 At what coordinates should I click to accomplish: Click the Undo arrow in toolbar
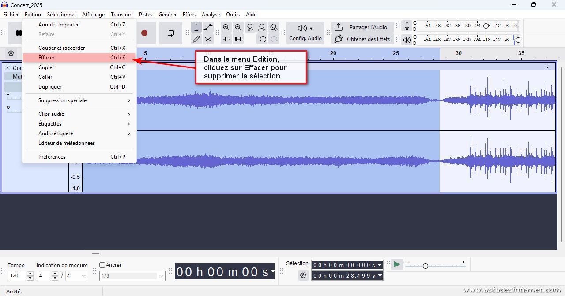tap(262, 39)
